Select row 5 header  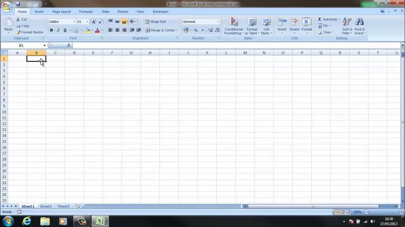tap(4, 82)
